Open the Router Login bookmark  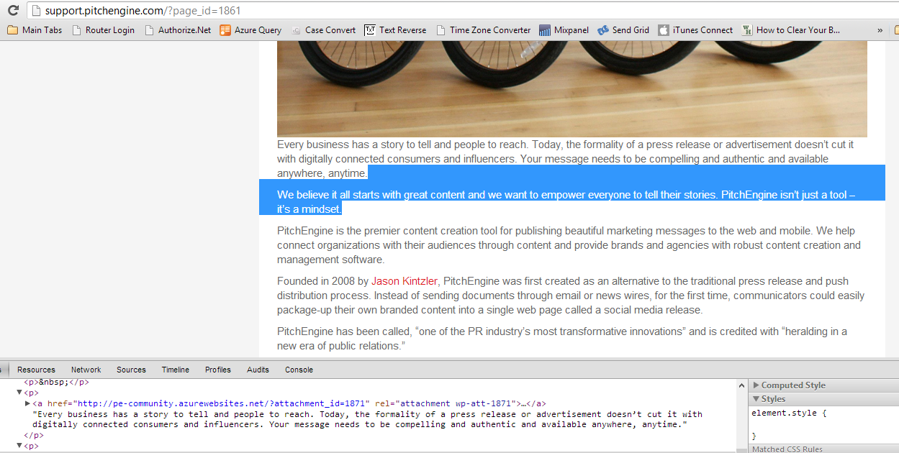(x=103, y=30)
